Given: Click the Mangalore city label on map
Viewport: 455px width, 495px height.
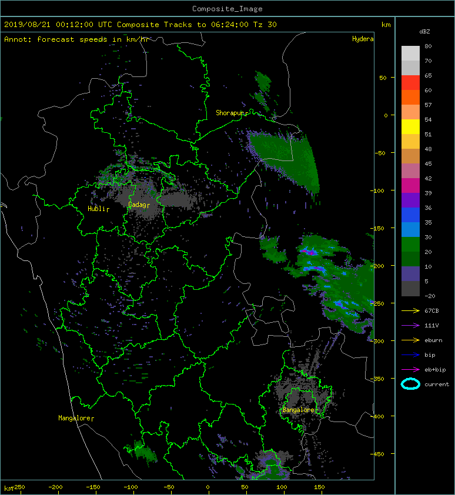Looking at the screenshot, I should tap(75, 418).
